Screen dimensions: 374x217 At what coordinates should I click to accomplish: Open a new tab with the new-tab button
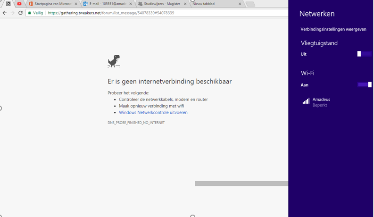pyautogui.click(x=250, y=4)
